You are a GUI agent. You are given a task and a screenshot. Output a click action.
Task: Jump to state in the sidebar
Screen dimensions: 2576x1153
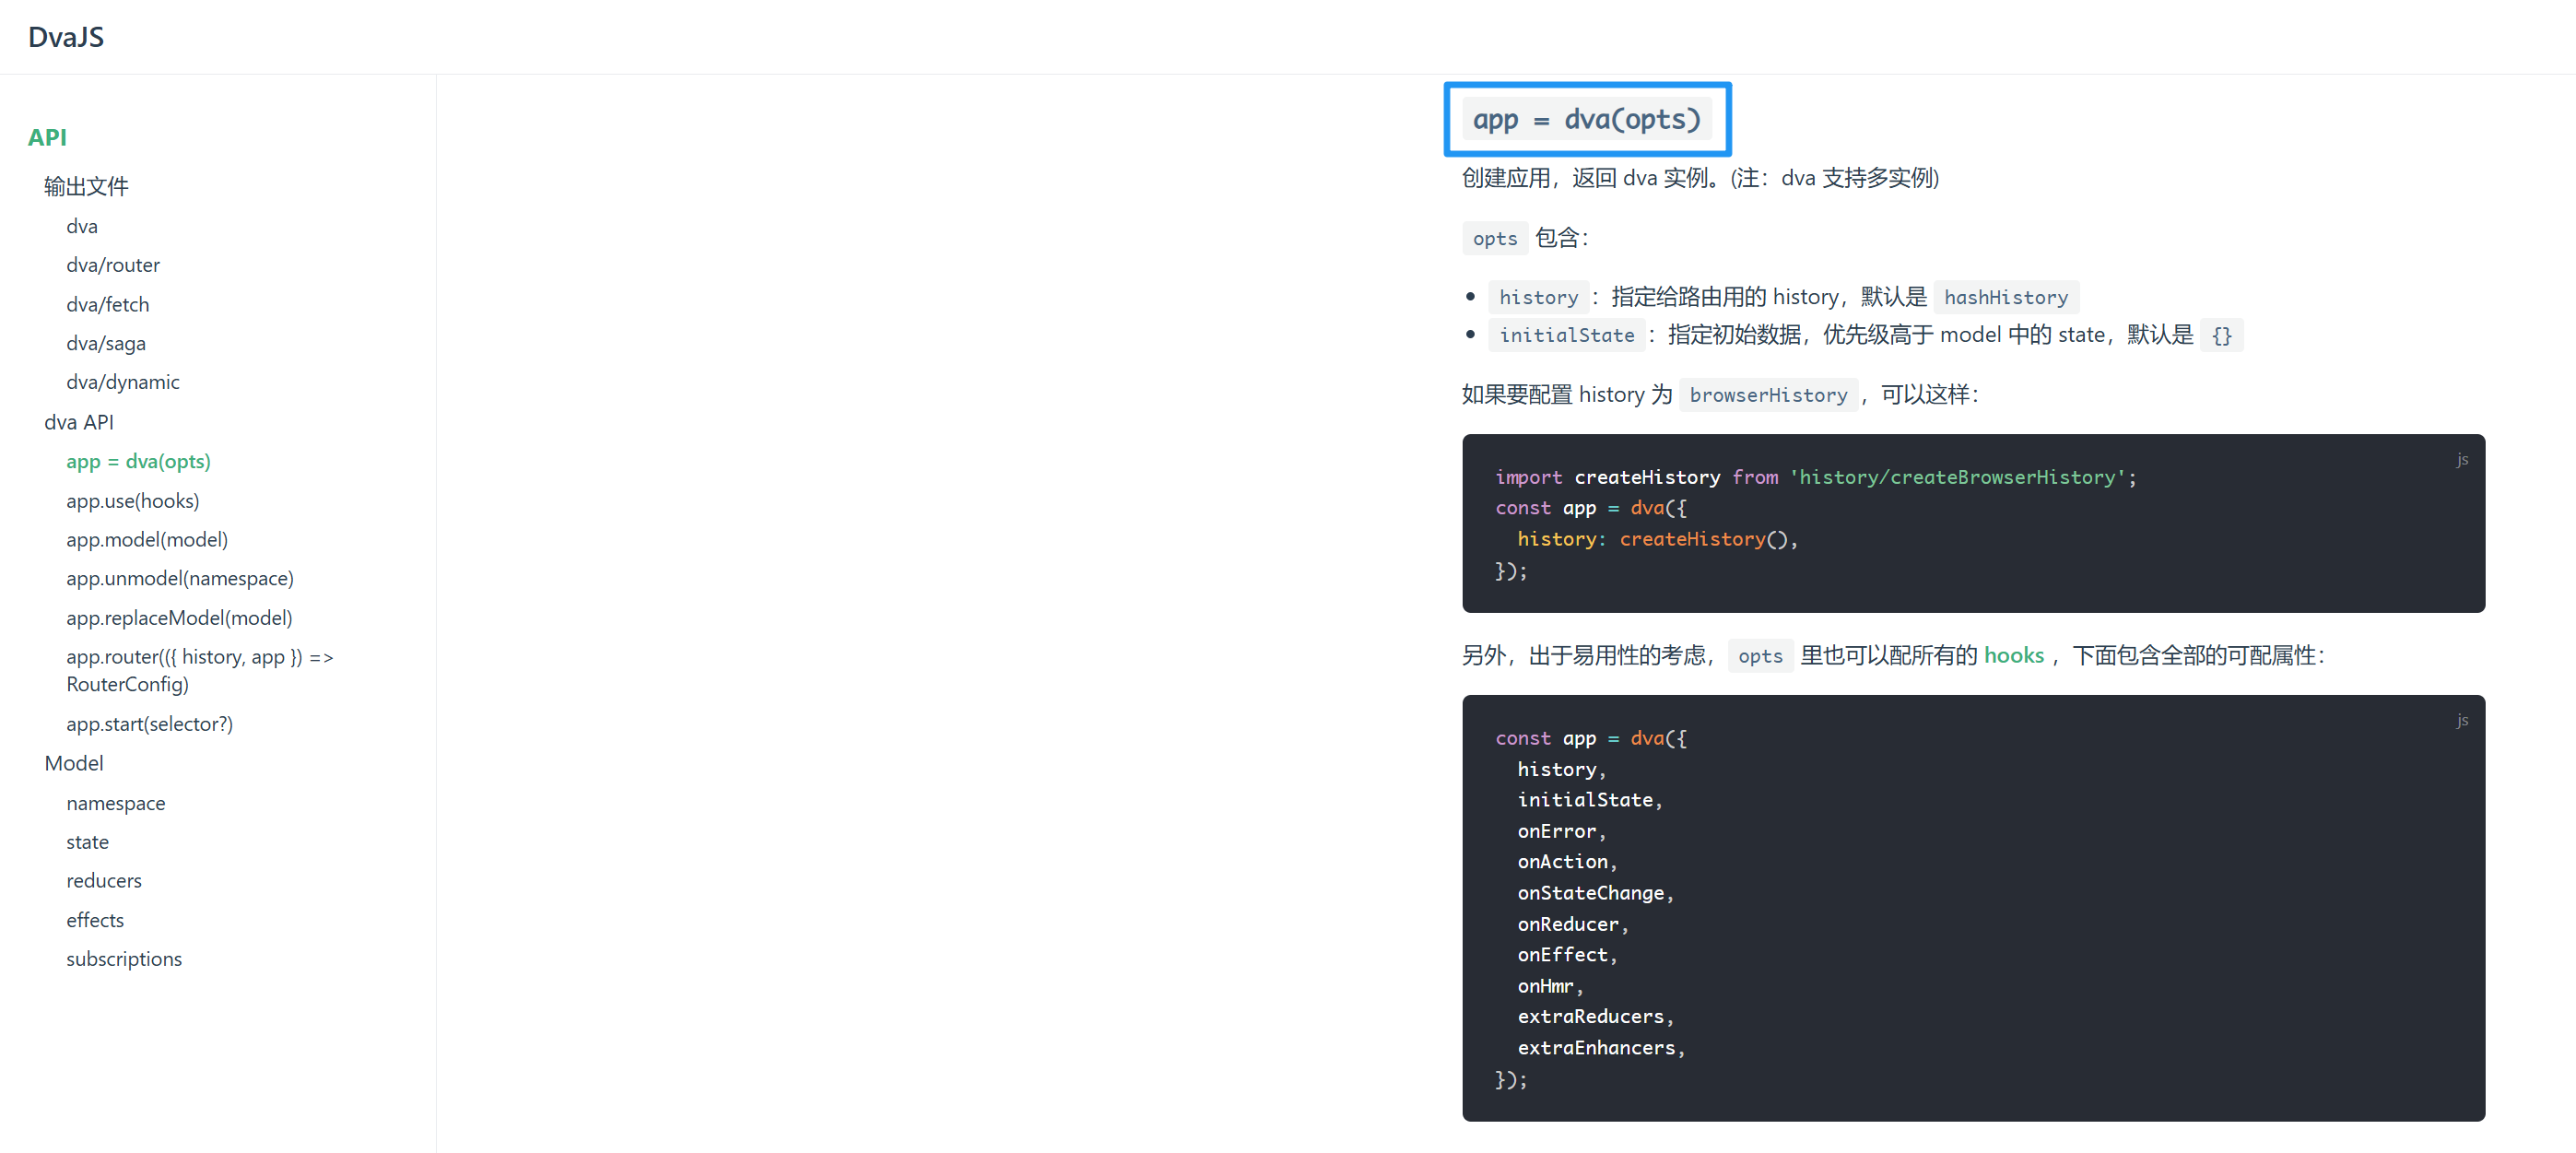click(x=87, y=842)
